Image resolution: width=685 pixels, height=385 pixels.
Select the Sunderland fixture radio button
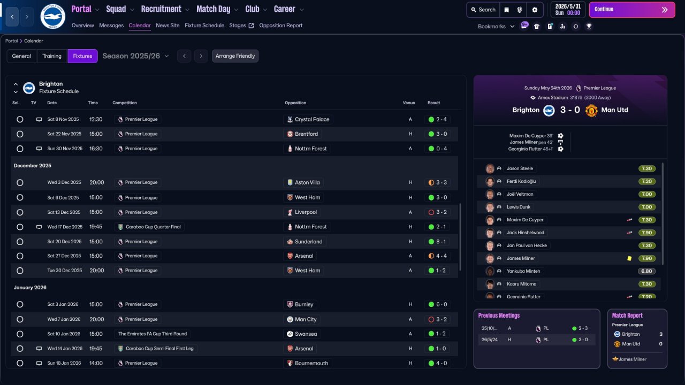[x=20, y=242]
